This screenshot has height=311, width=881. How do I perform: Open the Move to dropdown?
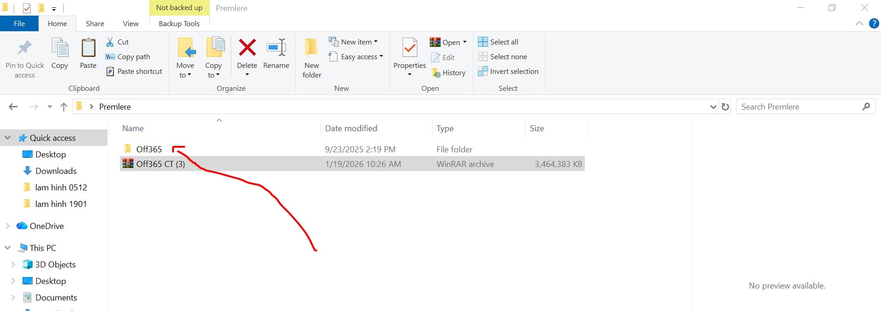point(185,70)
